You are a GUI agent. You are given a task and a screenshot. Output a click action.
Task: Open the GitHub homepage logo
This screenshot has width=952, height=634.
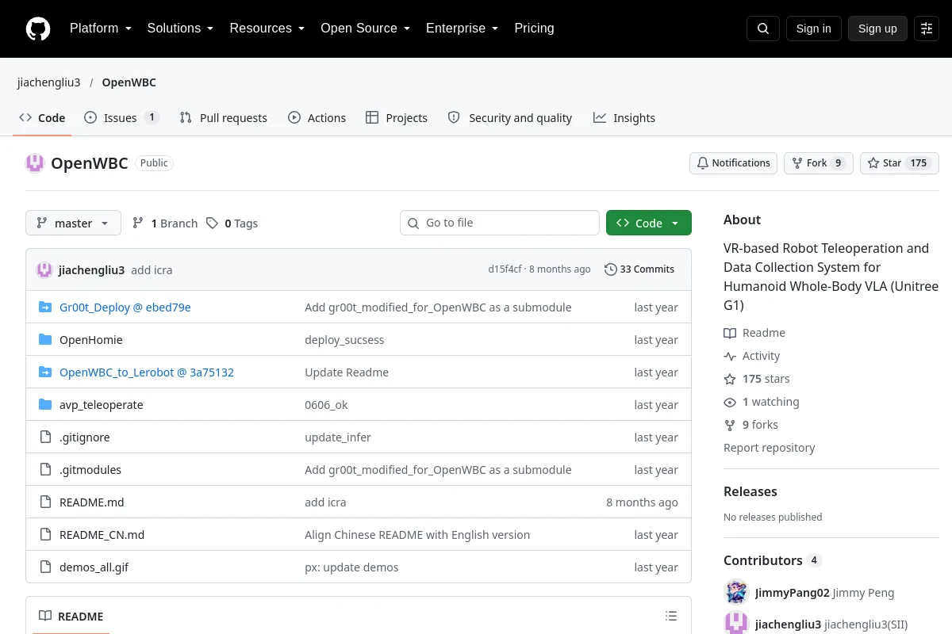click(x=38, y=29)
